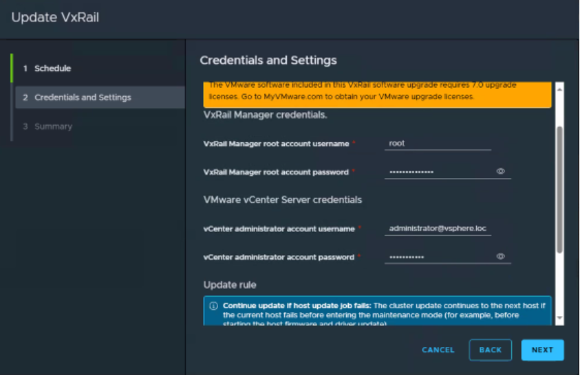Viewport: 580px width, 375px height.
Task: Go to the Schedule step
Action: pos(52,69)
